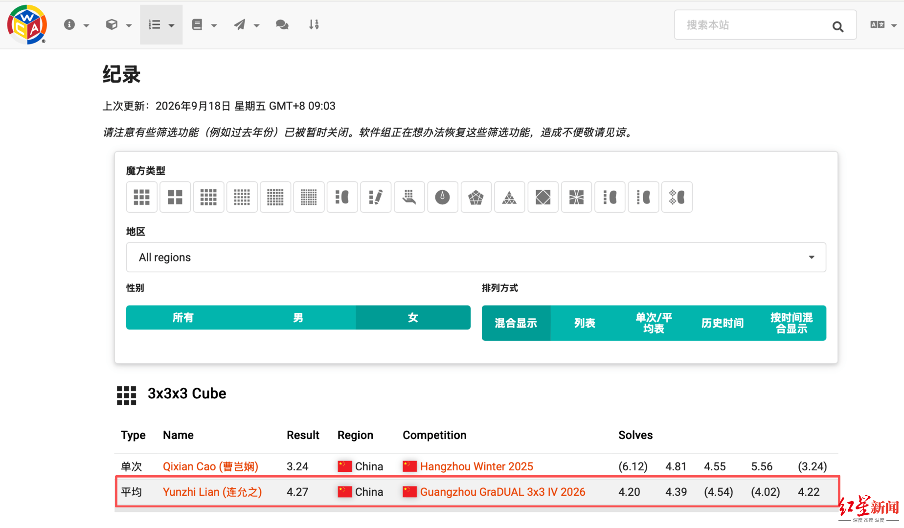Set gender filter to 女
904x528 pixels.
pos(413,318)
